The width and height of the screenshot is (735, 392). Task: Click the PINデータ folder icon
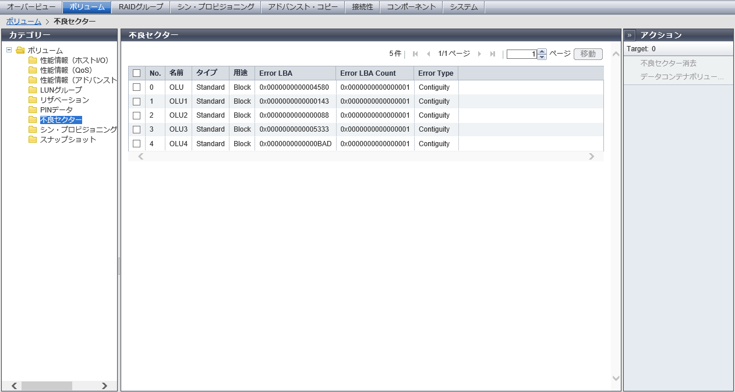(x=33, y=110)
